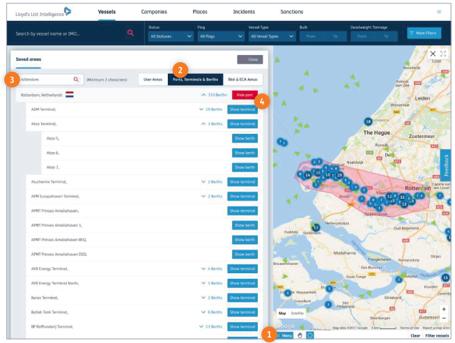Image resolution: width=455 pixels, height=343 pixels.
Task: Focus the vessel name or IMO search field
Action: (x=69, y=33)
